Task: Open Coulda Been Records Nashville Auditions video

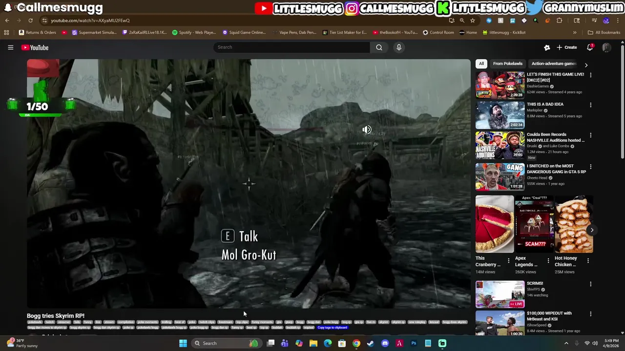Action: point(500,145)
